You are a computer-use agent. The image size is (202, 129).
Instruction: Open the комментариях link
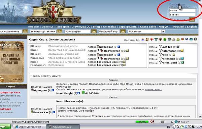coord(153,89)
